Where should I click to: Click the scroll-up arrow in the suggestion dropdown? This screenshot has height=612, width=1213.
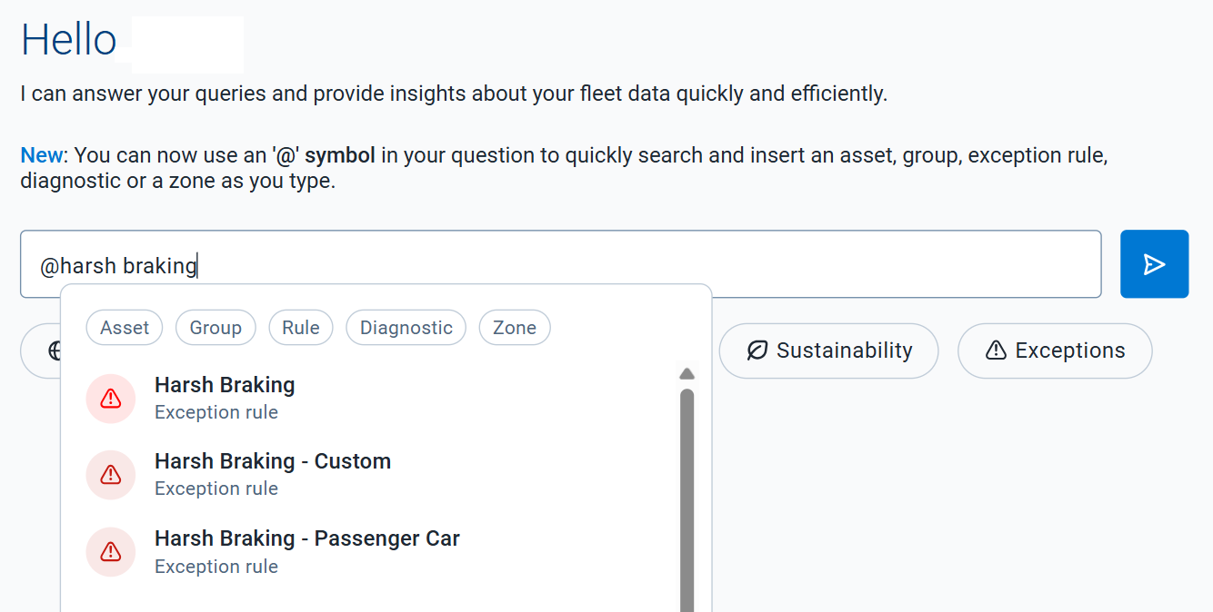tap(687, 372)
